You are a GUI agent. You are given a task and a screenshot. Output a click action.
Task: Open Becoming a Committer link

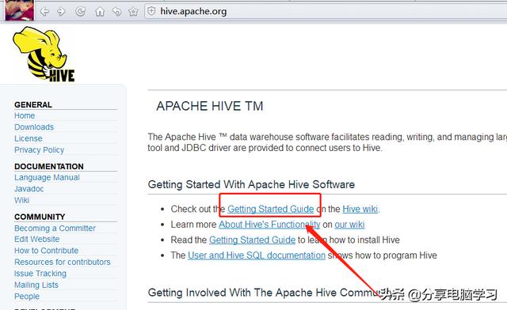point(55,228)
